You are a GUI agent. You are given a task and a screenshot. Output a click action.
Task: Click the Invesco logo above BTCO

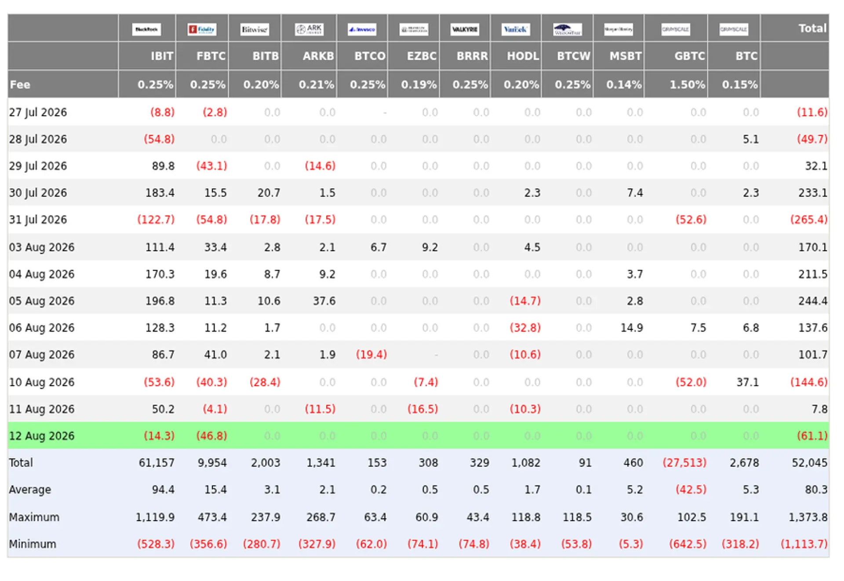[x=362, y=29]
